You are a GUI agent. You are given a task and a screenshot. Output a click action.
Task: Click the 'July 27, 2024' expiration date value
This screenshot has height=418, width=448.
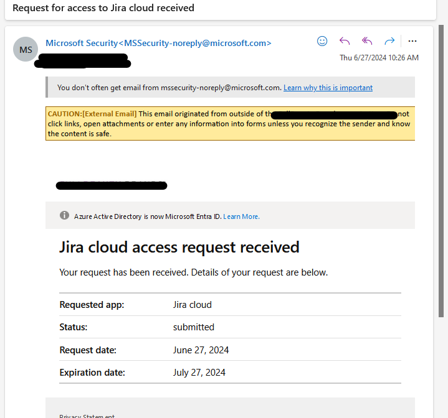pos(199,373)
